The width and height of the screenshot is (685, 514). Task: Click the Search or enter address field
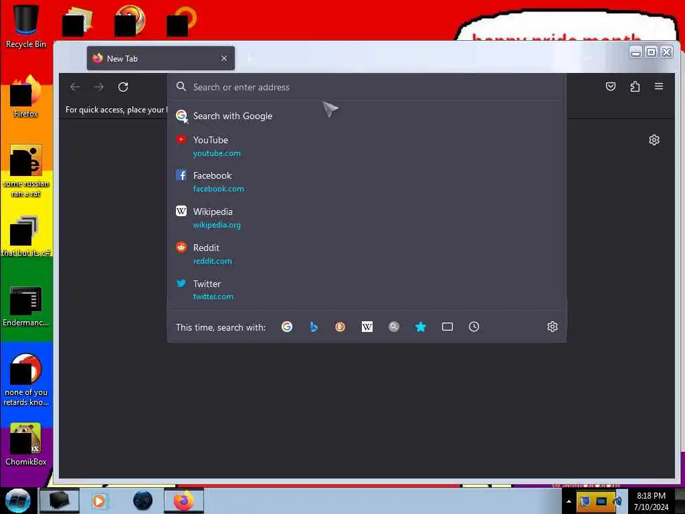point(367,87)
